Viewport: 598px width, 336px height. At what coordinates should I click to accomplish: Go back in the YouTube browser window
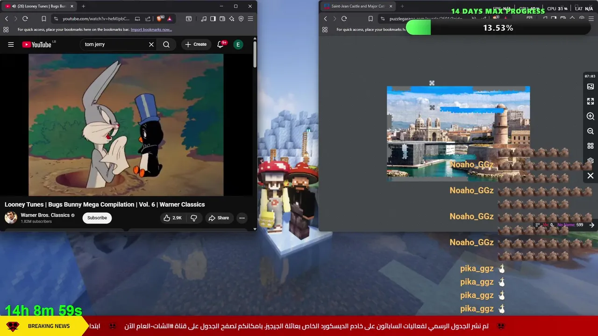pos(7,19)
